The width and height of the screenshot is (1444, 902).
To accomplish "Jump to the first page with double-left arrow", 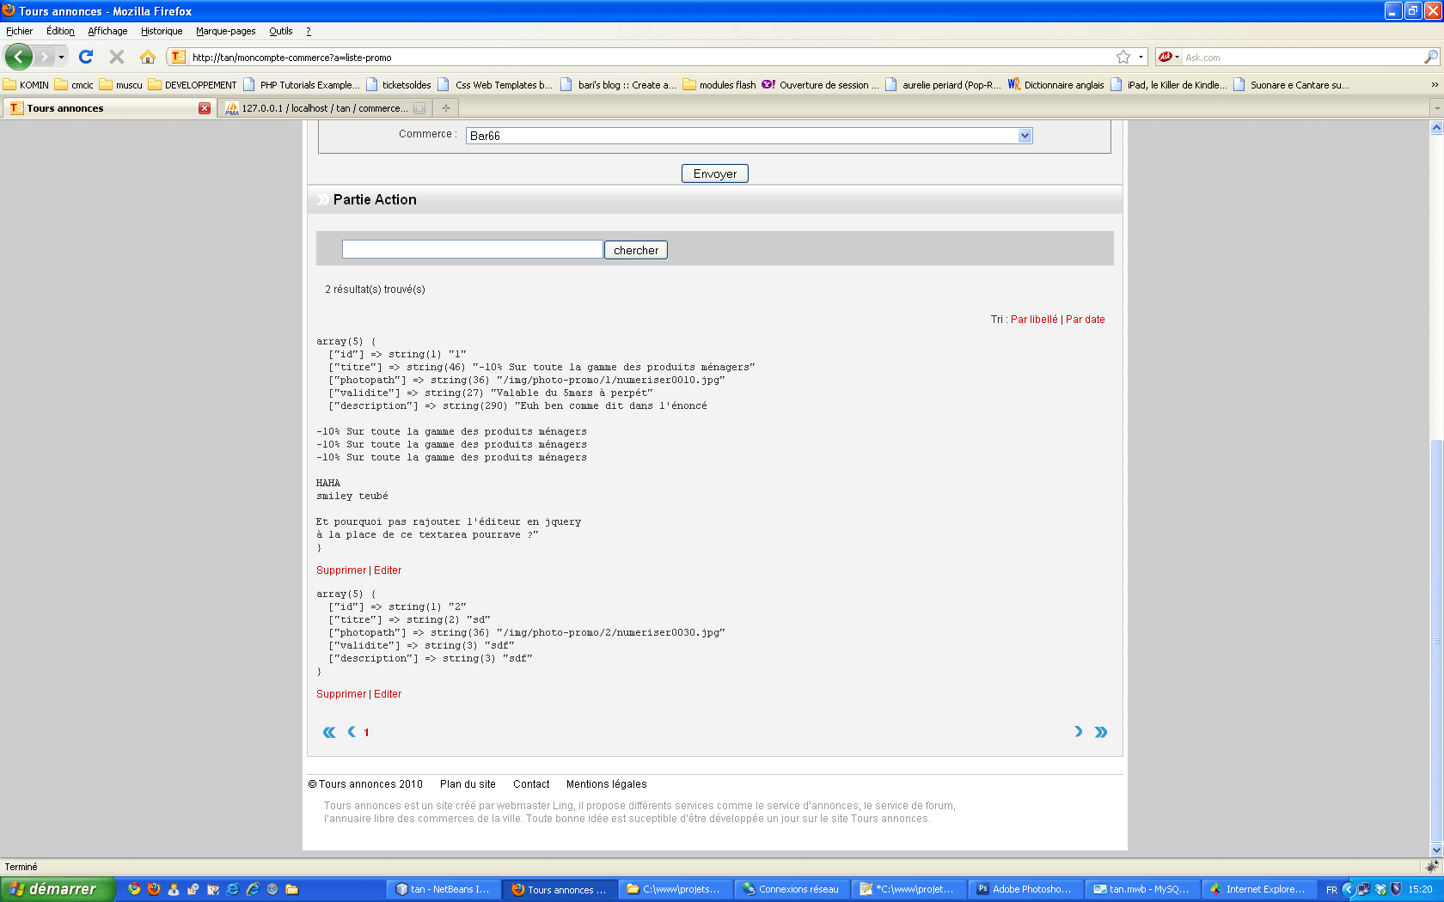I will (x=329, y=732).
